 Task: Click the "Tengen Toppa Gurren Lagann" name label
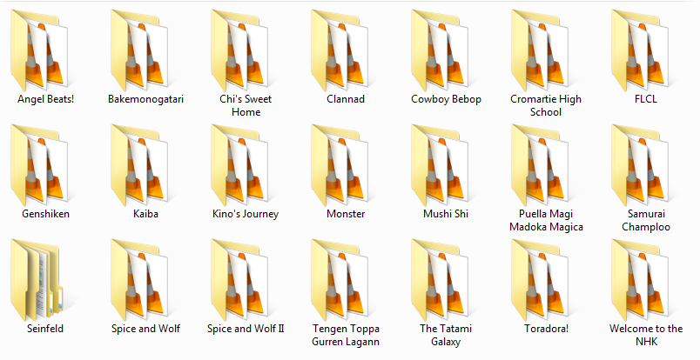[346, 335]
